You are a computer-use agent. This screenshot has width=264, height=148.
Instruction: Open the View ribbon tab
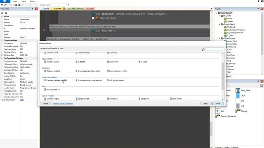24,1
